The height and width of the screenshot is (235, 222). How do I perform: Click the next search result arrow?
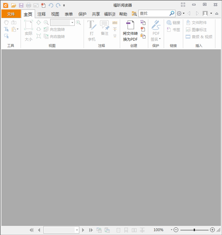coord(197,13)
